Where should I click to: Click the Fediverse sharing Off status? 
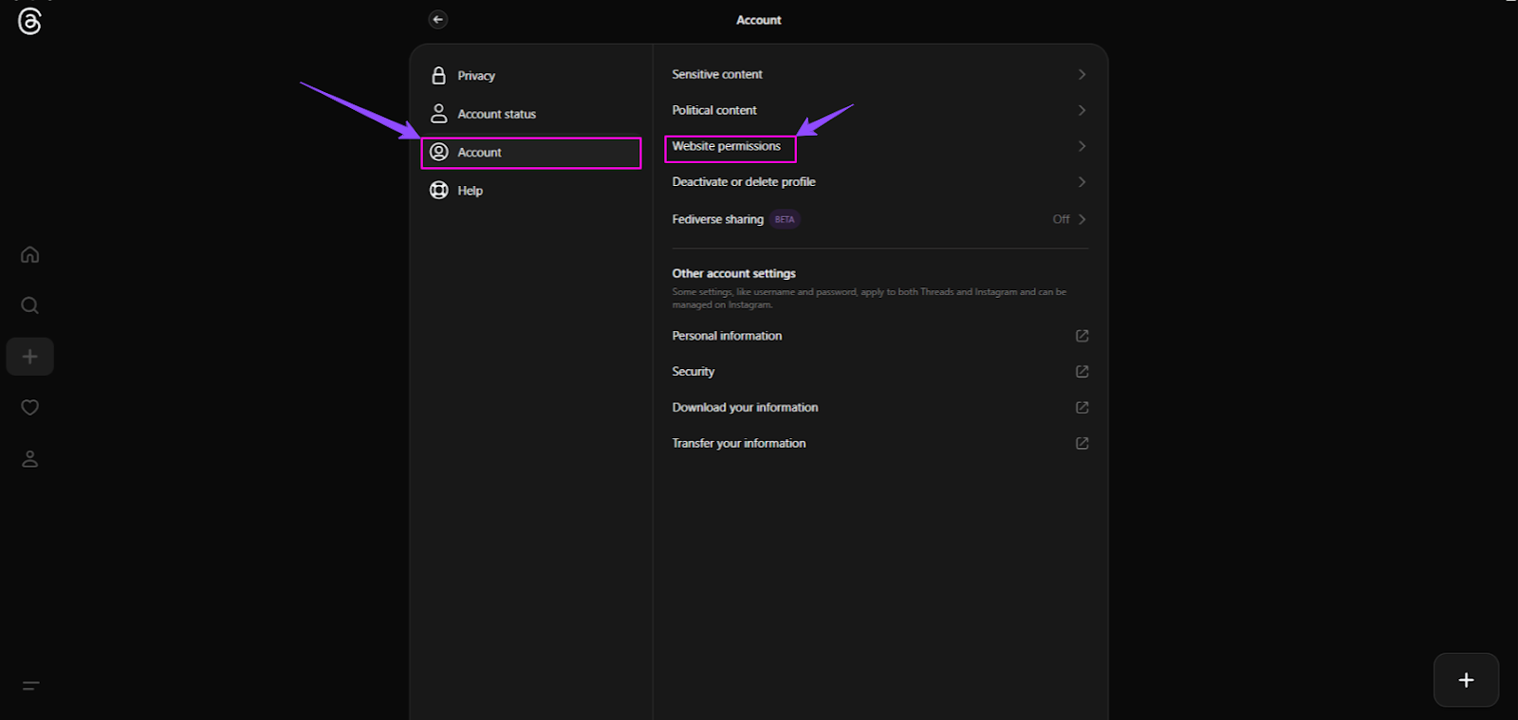pos(1061,219)
